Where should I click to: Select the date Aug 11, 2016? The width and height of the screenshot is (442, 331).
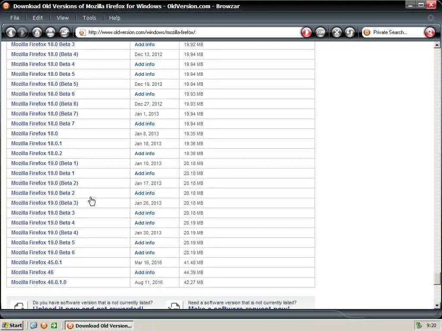[x=148, y=282]
